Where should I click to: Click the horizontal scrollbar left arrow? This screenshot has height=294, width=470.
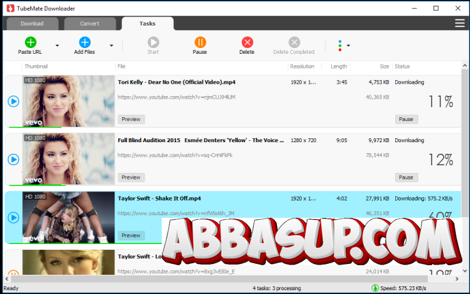click(x=7, y=279)
